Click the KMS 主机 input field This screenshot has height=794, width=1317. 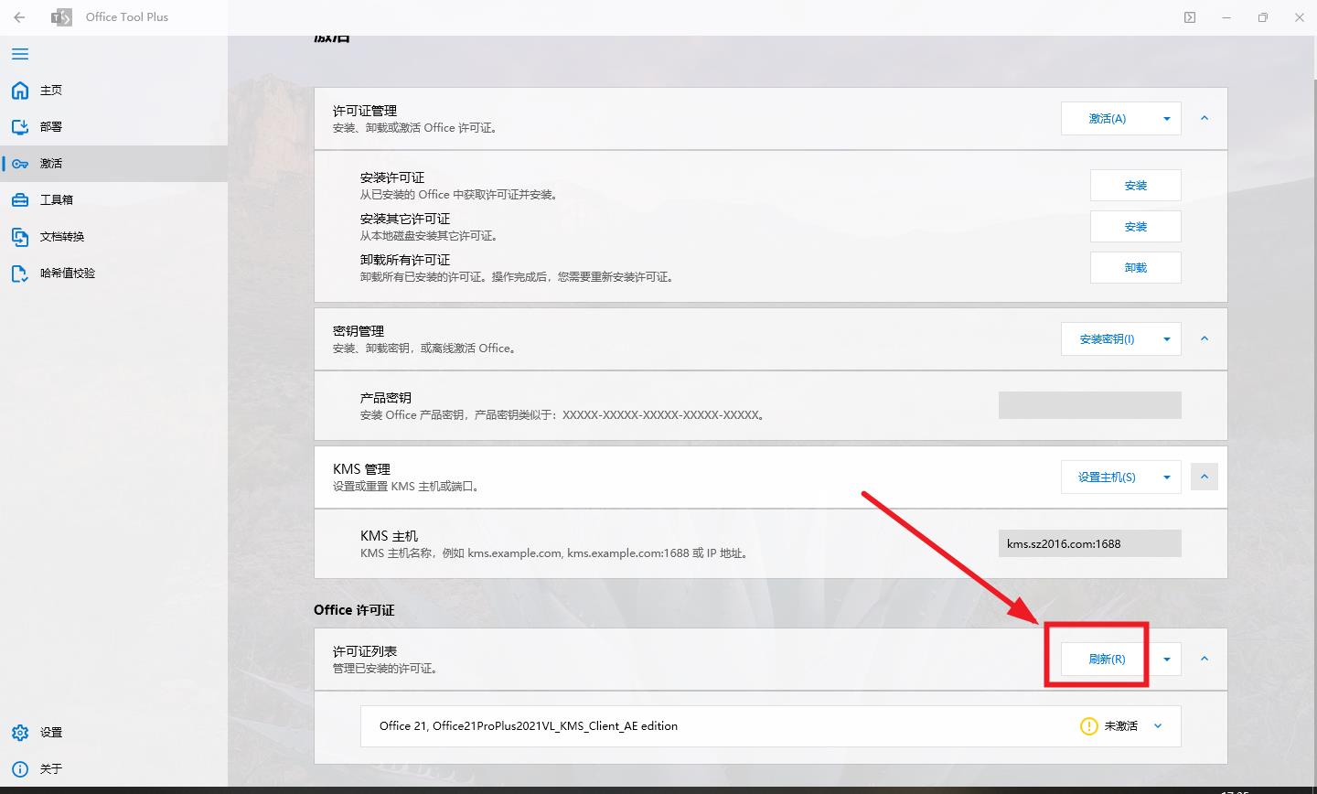(1089, 542)
